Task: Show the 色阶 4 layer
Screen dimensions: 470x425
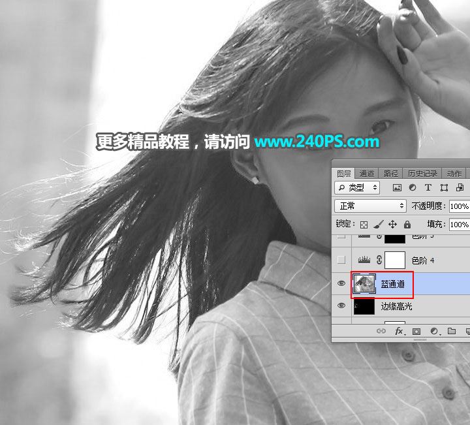Action: (x=341, y=260)
